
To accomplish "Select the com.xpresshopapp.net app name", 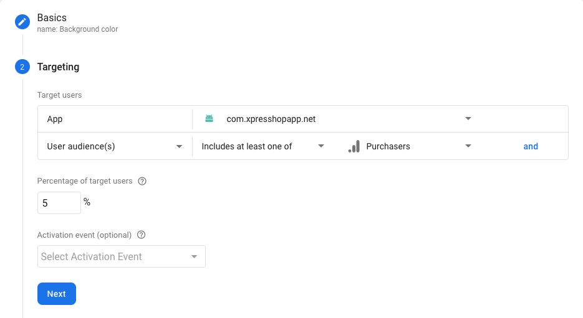I will click(271, 119).
